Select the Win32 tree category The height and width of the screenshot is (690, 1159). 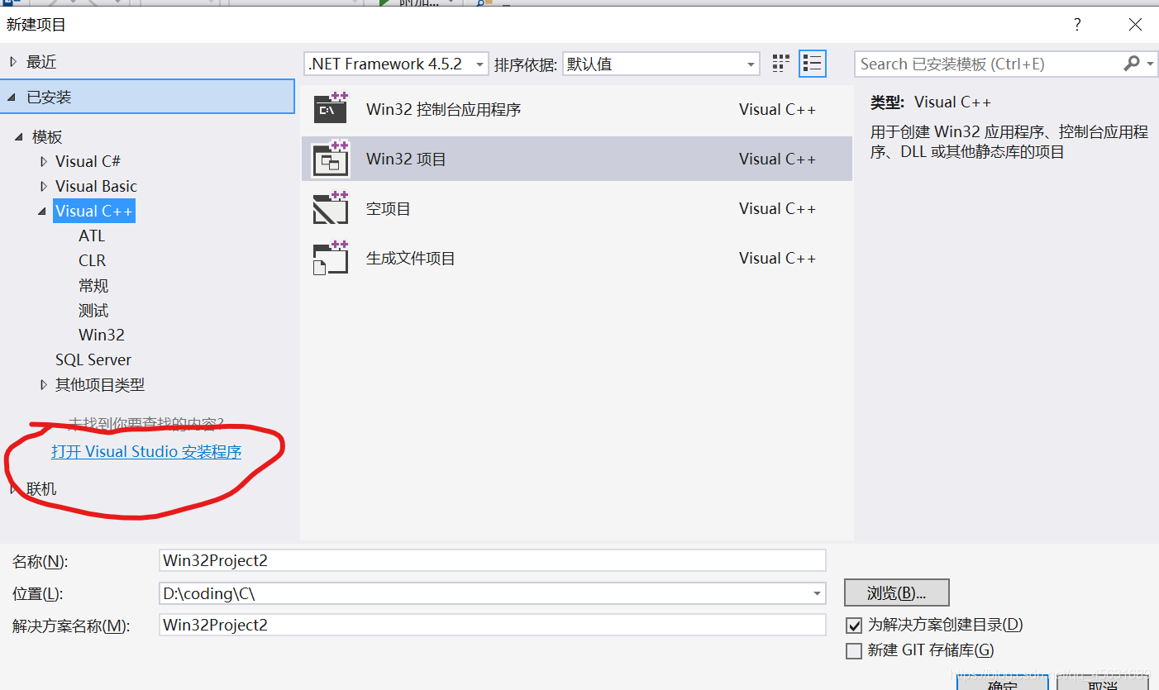click(102, 335)
